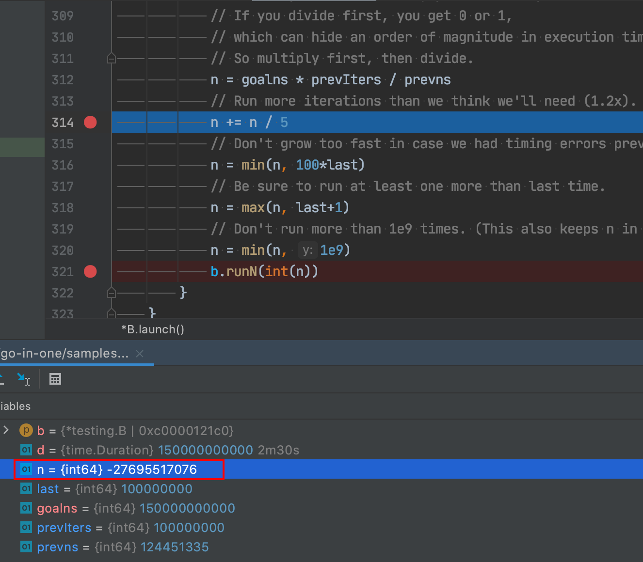Click line number 316 in the gutter
Image resolution: width=643 pixels, height=562 pixels.
point(63,165)
